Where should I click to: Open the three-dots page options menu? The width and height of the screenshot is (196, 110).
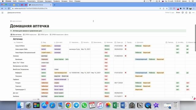193,13
